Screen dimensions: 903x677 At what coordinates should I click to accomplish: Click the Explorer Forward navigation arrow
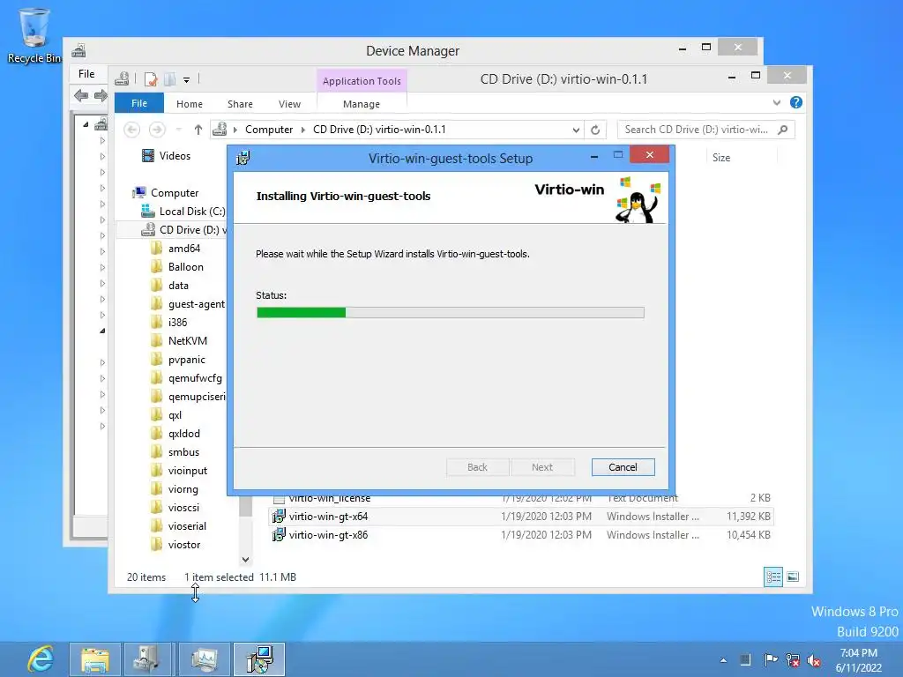[x=157, y=130]
